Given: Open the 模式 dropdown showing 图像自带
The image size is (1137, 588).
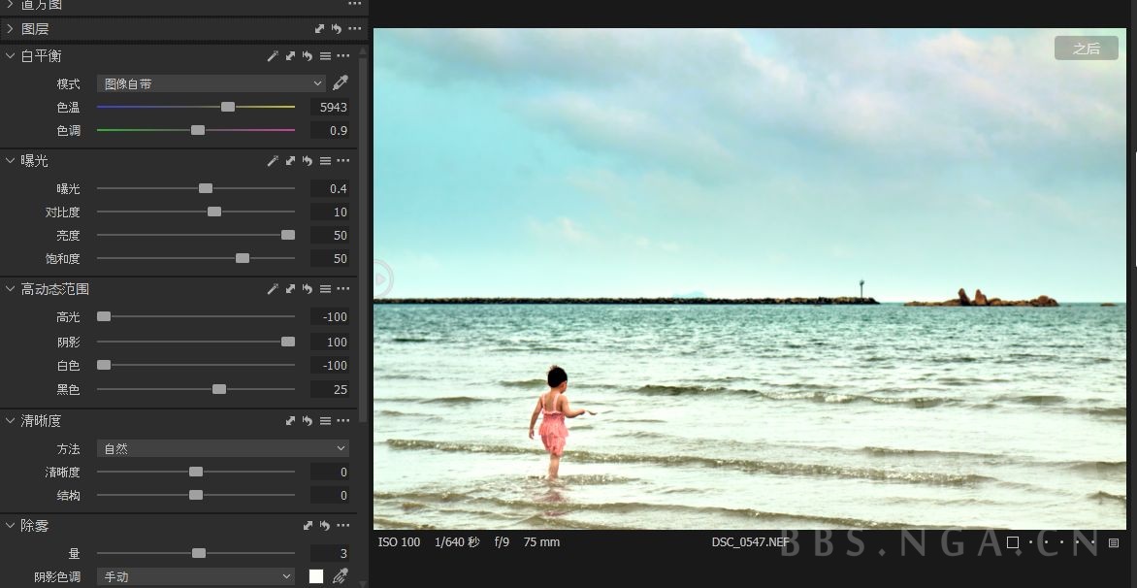Looking at the screenshot, I should pos(211,84).
